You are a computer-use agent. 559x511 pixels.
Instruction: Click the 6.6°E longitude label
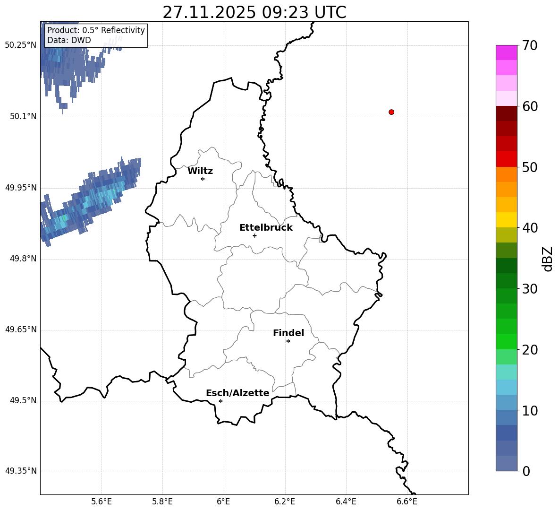click(x=407, y=502)
